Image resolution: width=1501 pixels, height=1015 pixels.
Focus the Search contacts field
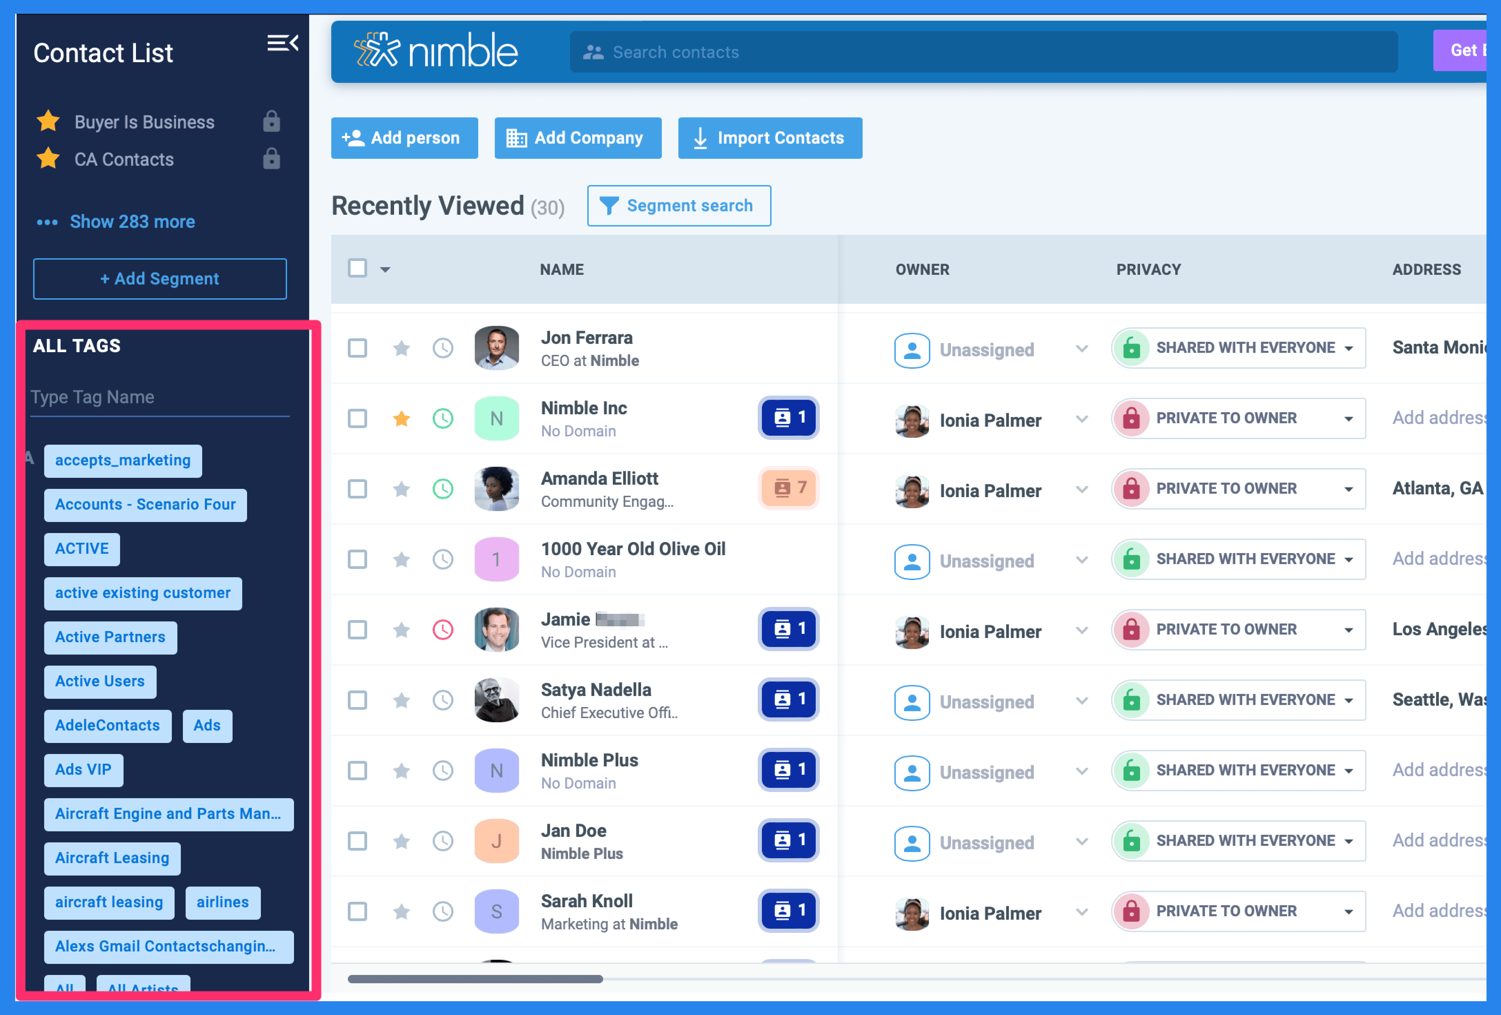point(984,52)
